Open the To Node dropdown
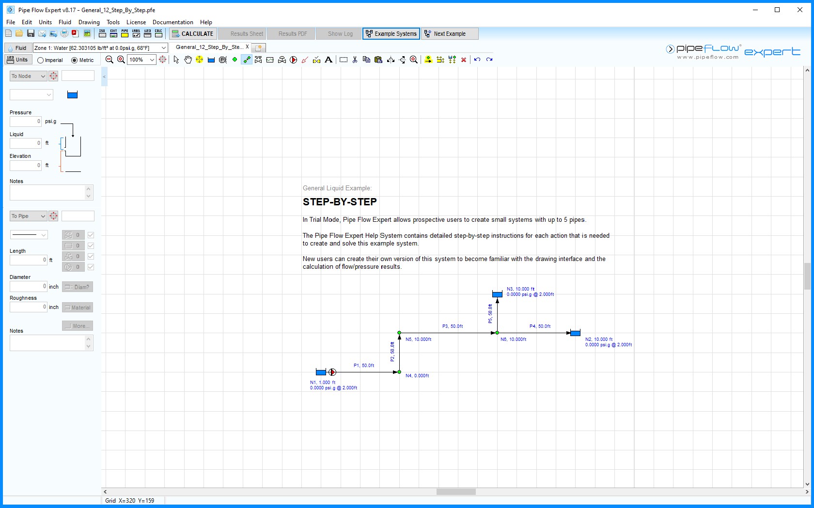Screen dimensions: 814x508 click(x=28, y=76)
